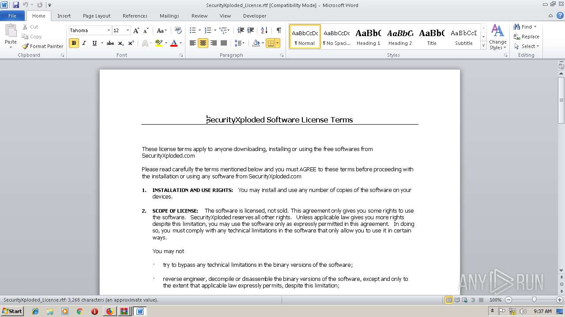
Task: Click the Cut button
Action: click(30, 27)
